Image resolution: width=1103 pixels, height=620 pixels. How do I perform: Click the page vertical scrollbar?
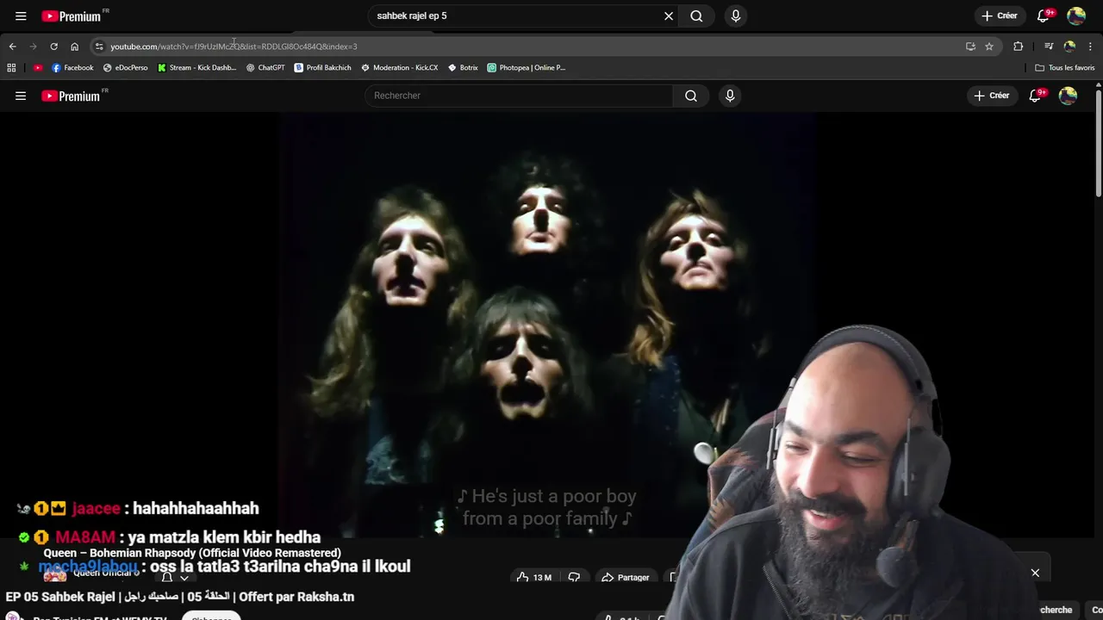[1099, 142]
